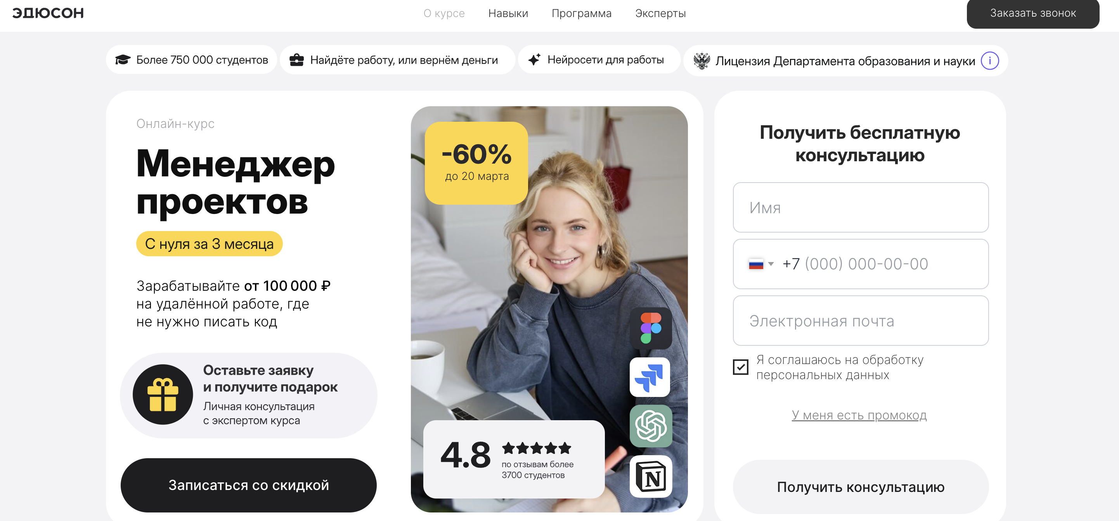Open the license info circle icon
The height and width of the screenshot is (521, 1119).
(989, 61)
